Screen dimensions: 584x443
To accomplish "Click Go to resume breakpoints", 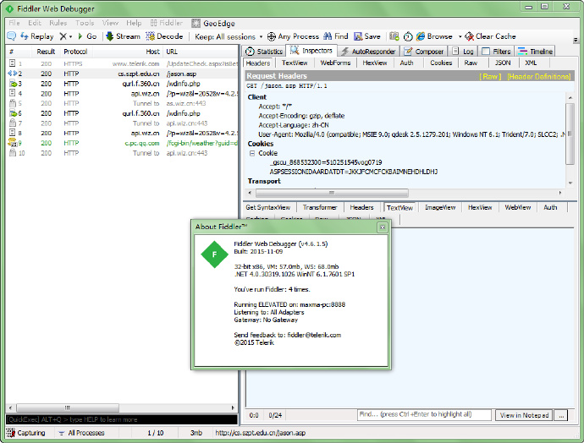I will (x=87, y=36).
